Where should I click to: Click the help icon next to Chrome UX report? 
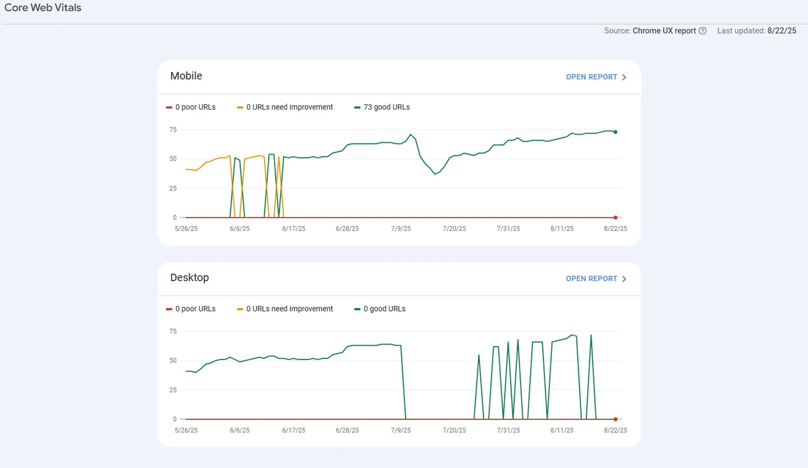click(x=703, y=31)
